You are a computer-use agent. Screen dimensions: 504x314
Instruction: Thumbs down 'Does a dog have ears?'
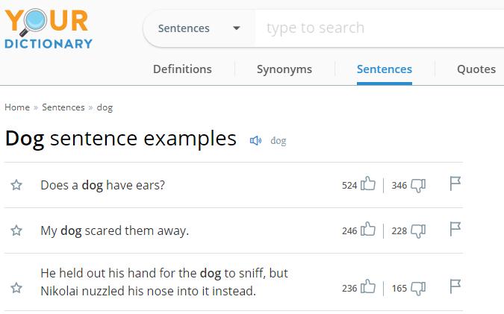(418, 185)
